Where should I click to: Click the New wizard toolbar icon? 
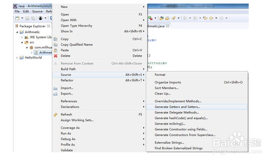tap(17, 18)
